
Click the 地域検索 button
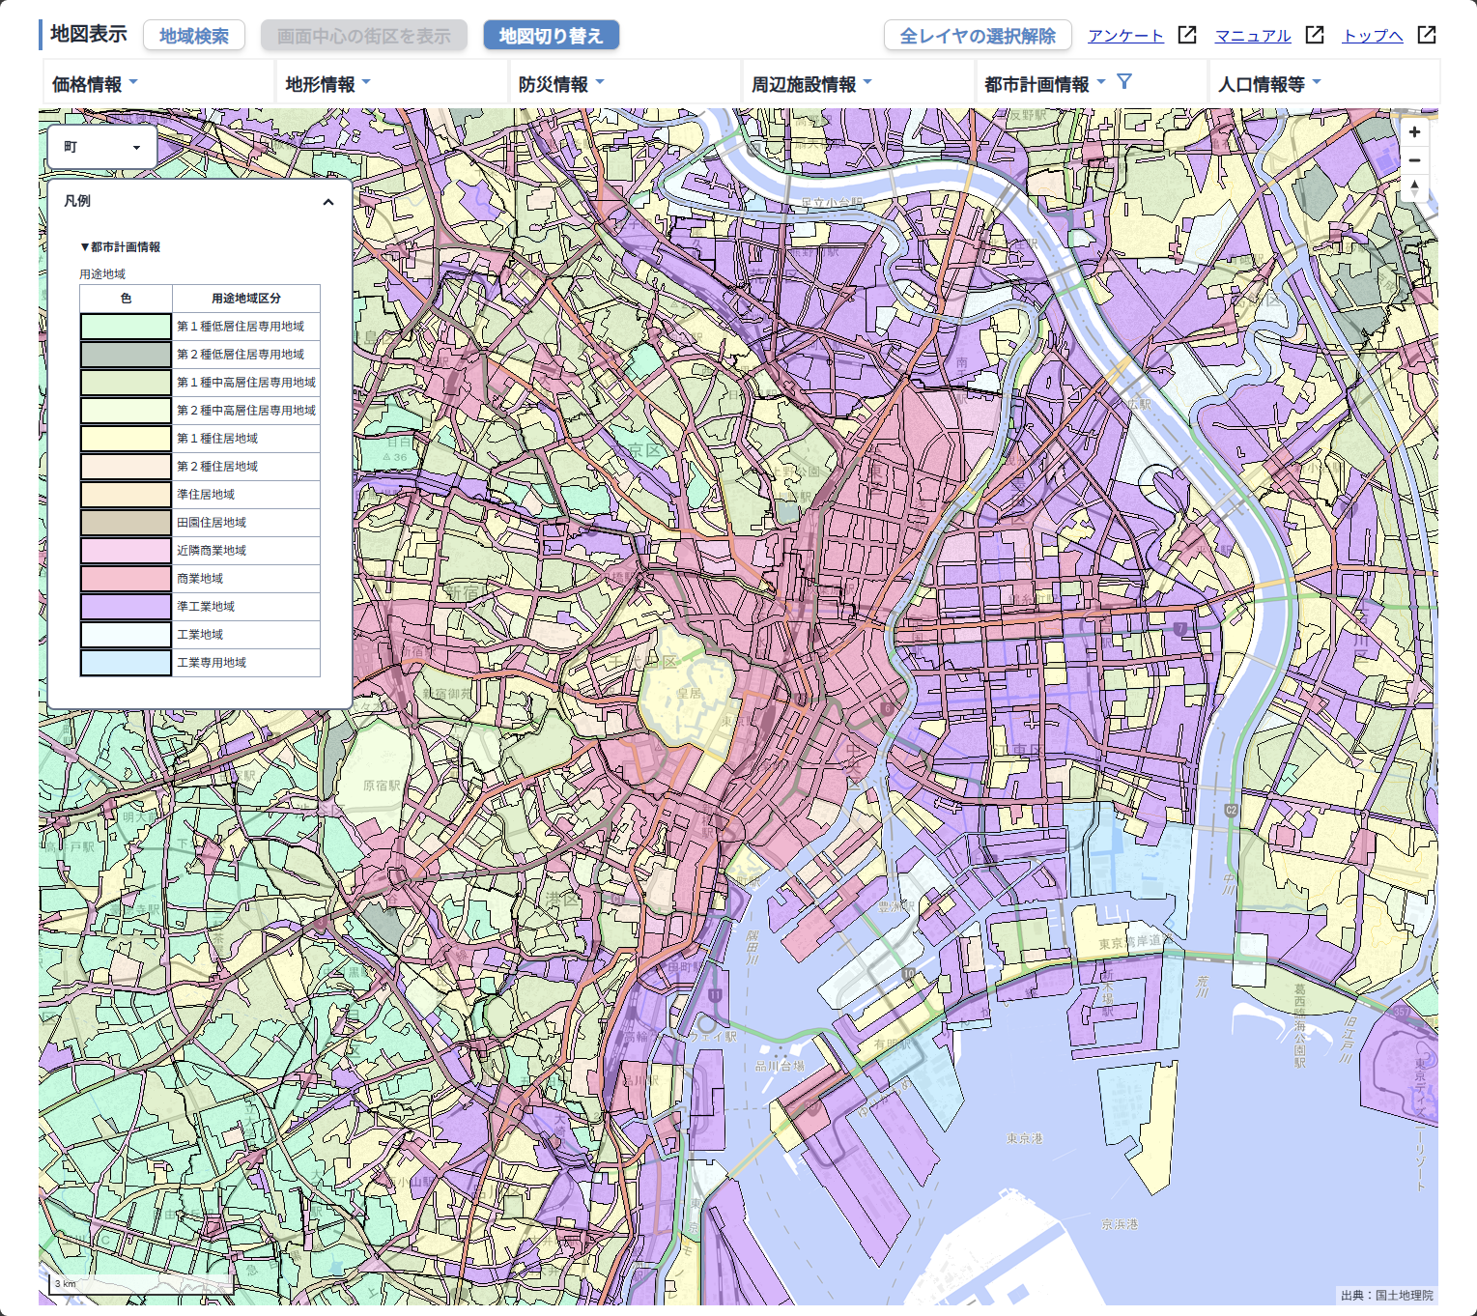click(194, 36)
